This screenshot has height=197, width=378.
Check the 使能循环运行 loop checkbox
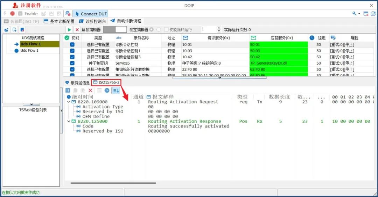166,30
